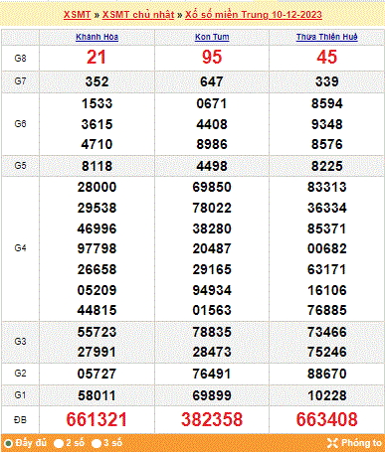
Task: Select the Đầy đủ radio option
Action: [x=8, y=443]
